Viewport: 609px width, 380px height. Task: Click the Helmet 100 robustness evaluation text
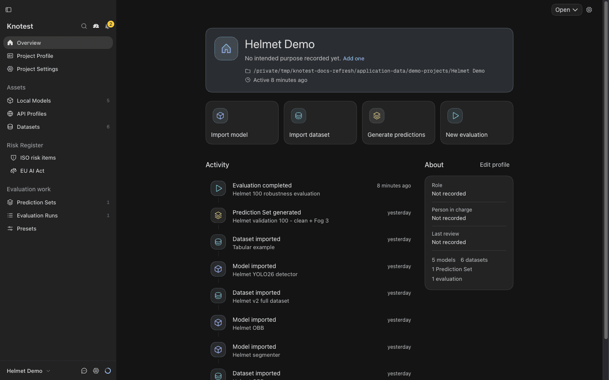pos(276,194)
